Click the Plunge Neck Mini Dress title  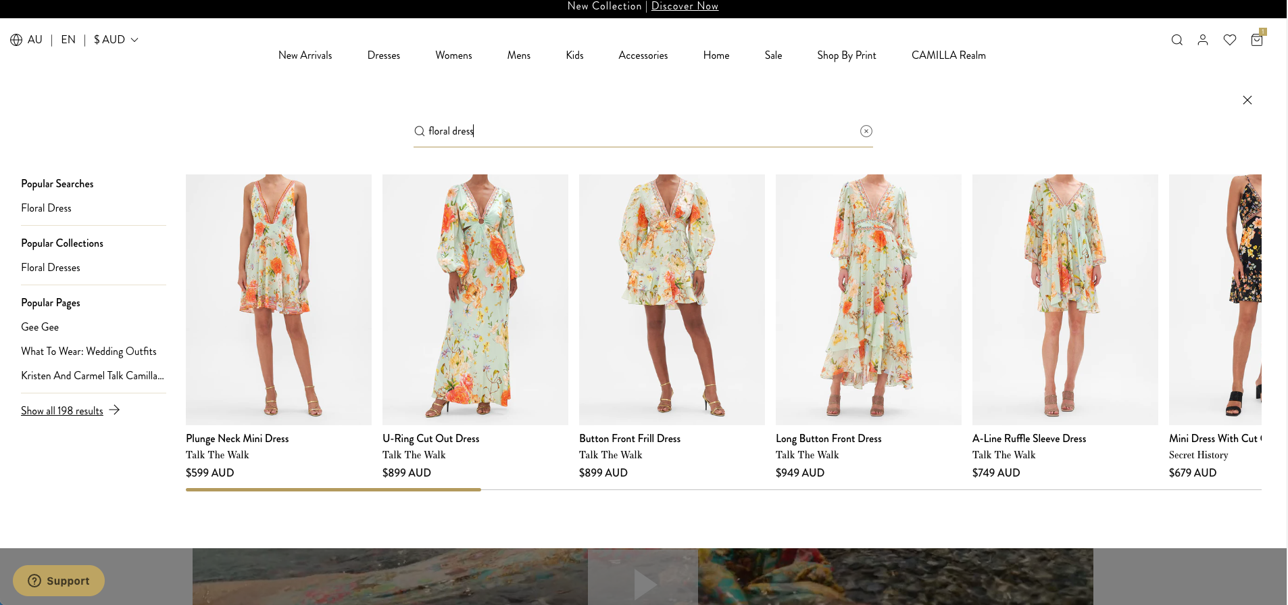coord(237,439)
